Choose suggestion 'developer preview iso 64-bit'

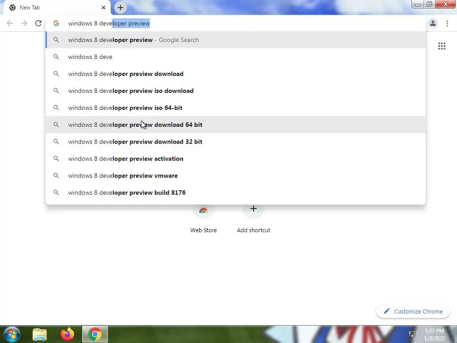coord(236,108)
